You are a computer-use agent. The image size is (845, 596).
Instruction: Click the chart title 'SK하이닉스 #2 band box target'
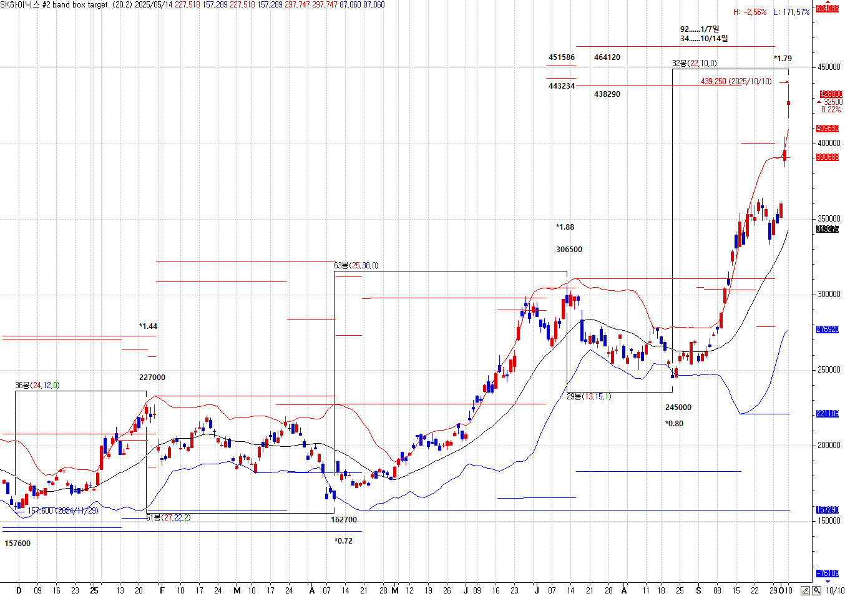pyautogui.click(x=54, y=4)
